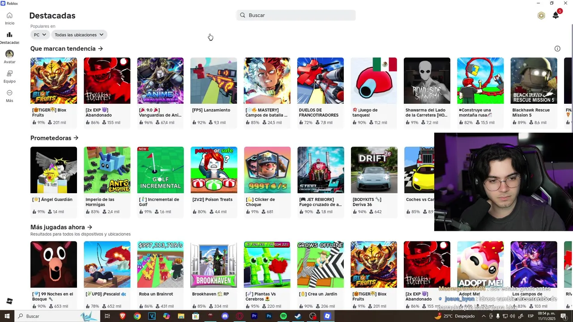Open Incremental de Golf game thumbnail
Screen dimensions: 573x322
(x=160, y=170)
